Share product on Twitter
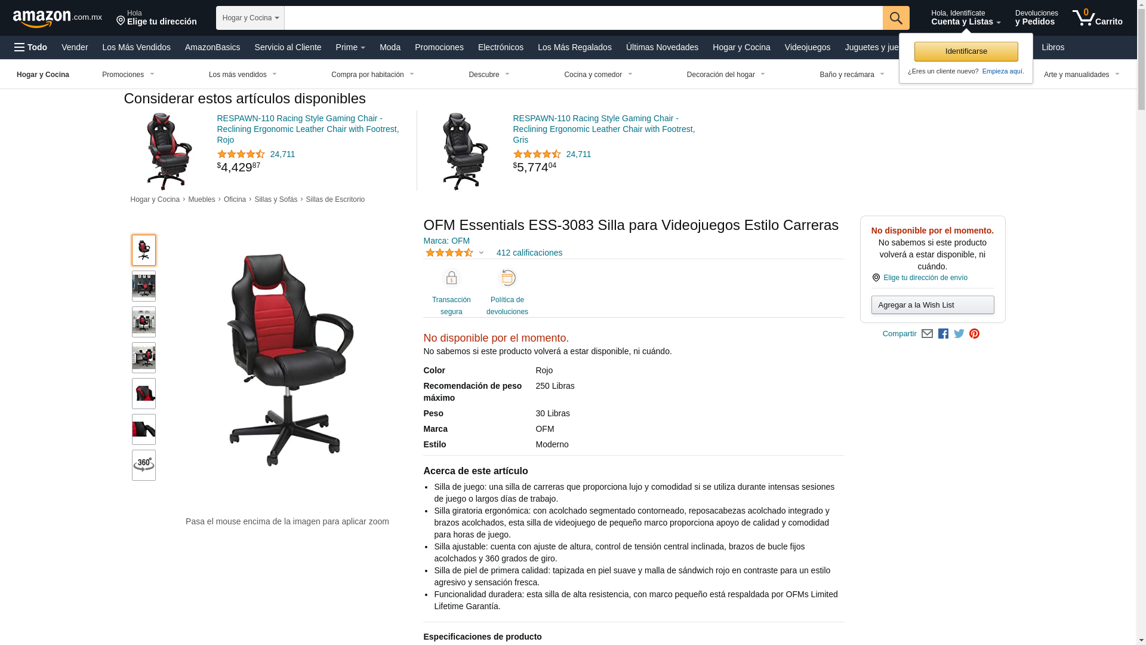 (x=959, y=334)
